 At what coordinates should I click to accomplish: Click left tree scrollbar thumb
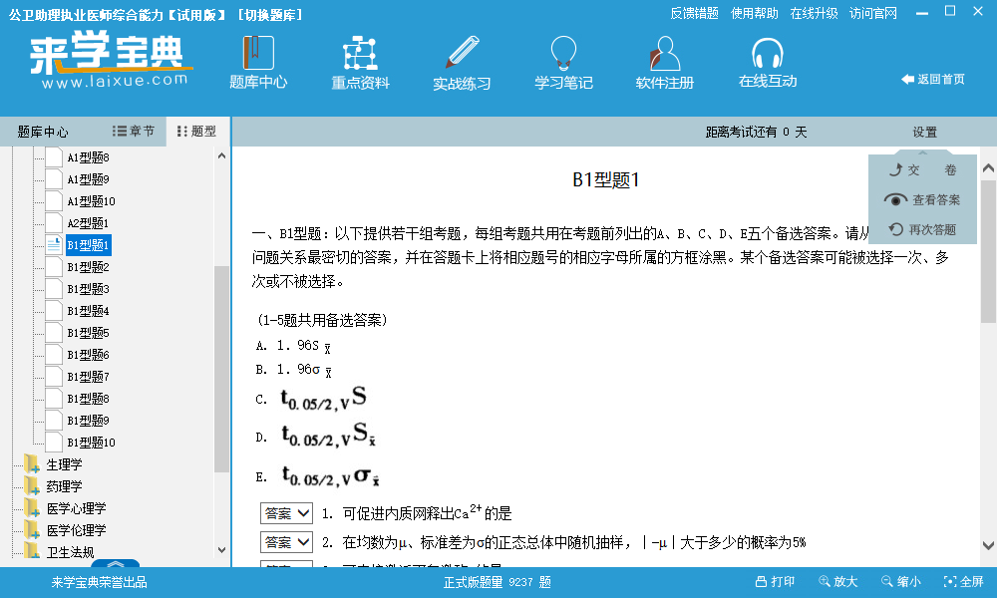[x=221, y=369]
